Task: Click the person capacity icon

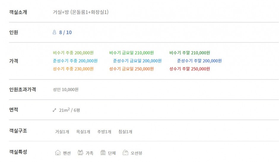Action: 54,32
